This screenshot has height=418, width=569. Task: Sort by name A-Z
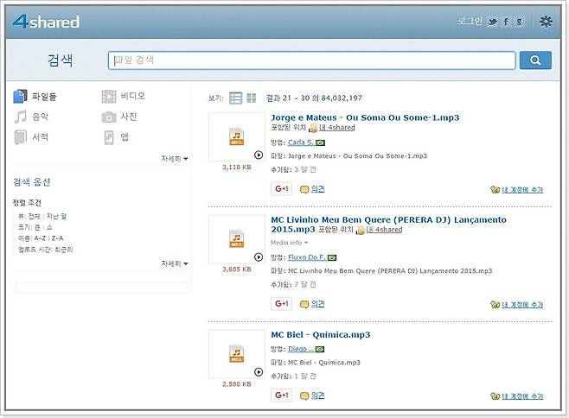point(41,238)
